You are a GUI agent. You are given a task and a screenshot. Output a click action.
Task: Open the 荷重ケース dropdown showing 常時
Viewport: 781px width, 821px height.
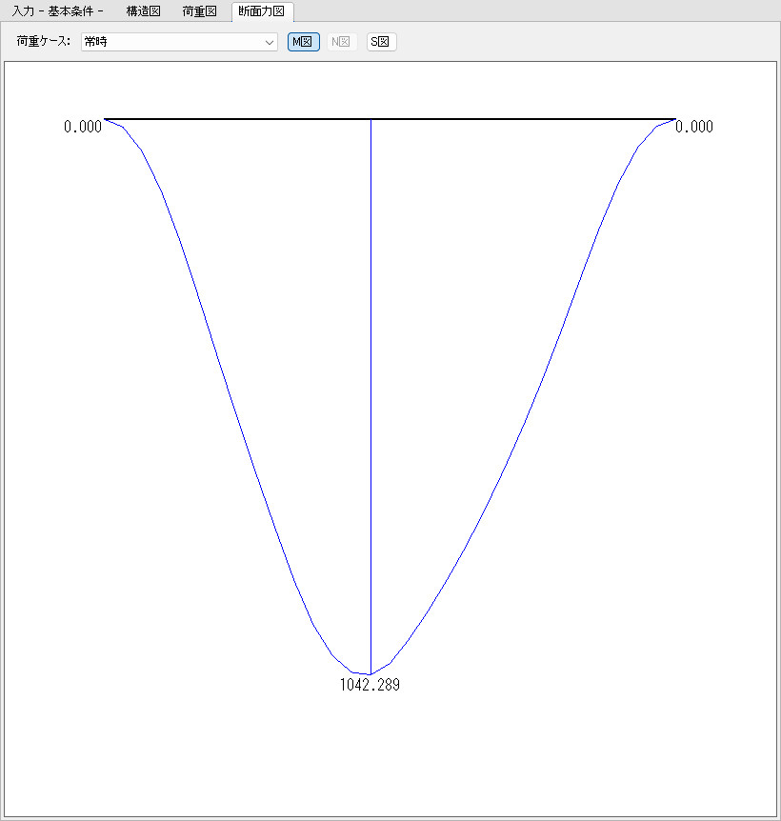179,42
